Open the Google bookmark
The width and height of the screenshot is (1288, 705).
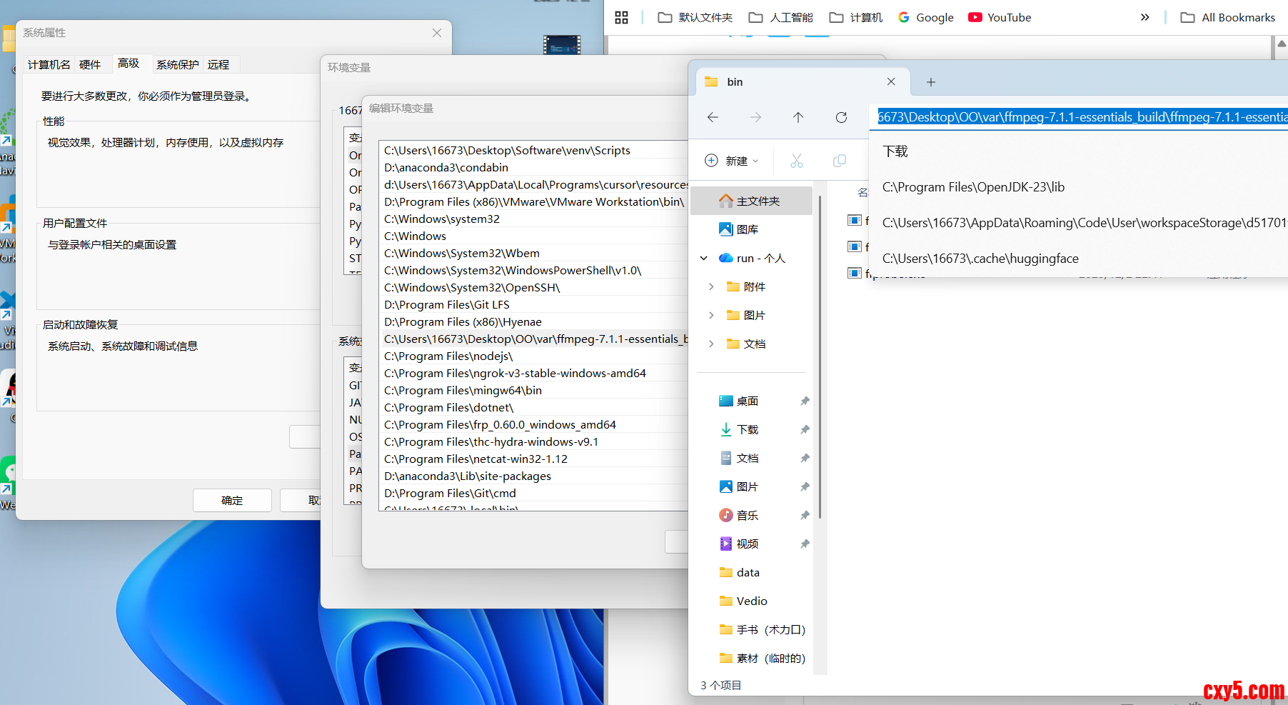click(x=926, y=17)
